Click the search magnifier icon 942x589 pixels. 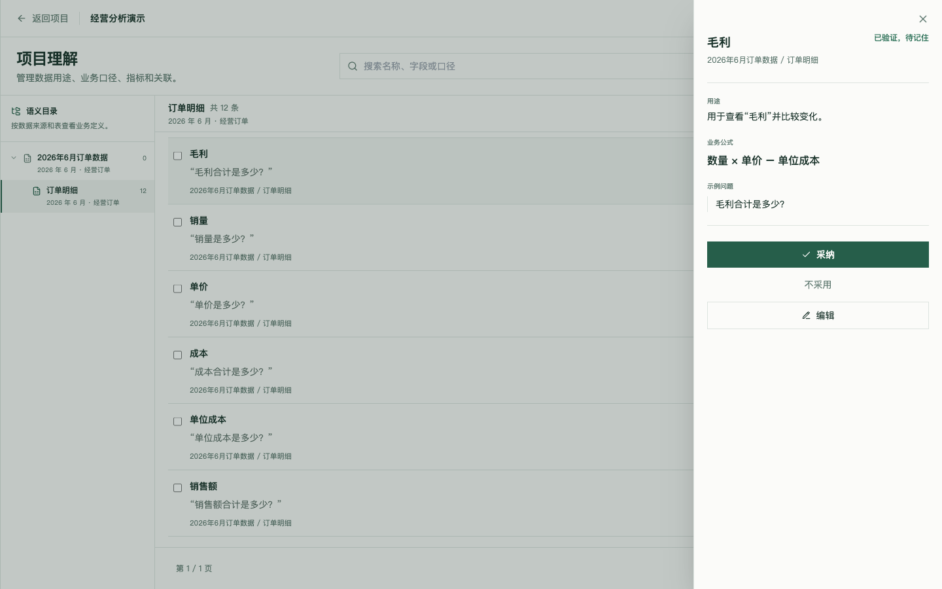tap(353, 66)
